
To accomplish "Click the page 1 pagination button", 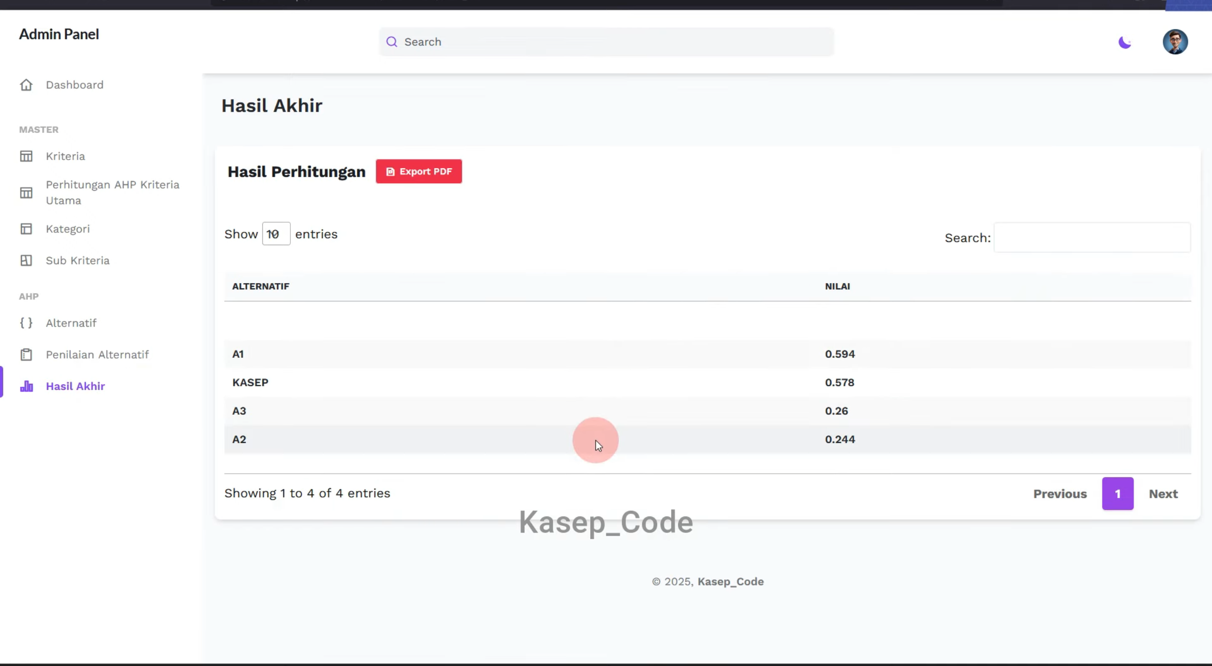I will 1118,494.
